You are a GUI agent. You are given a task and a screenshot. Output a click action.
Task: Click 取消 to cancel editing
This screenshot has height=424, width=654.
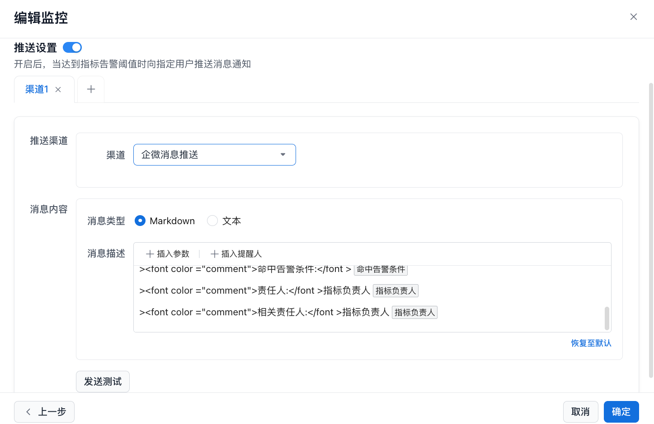[580, 412]
